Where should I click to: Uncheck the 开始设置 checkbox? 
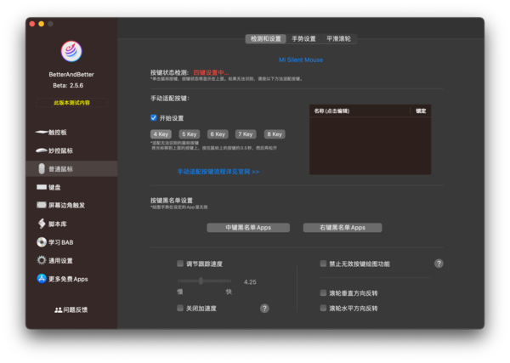[x=154, y=118]
